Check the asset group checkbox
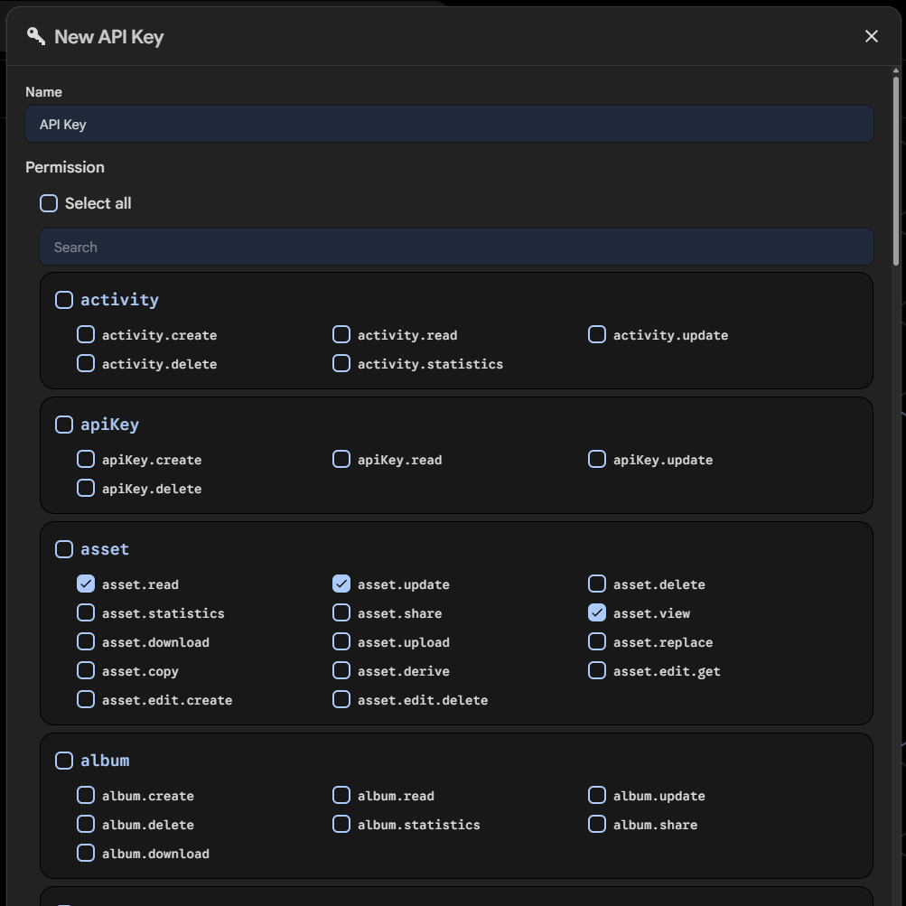The image size is (906, 906). pos(64,549)
